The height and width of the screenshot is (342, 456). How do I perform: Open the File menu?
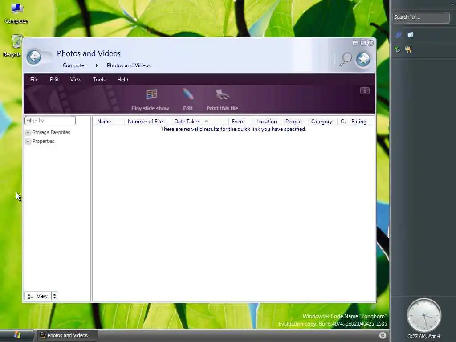34,80
